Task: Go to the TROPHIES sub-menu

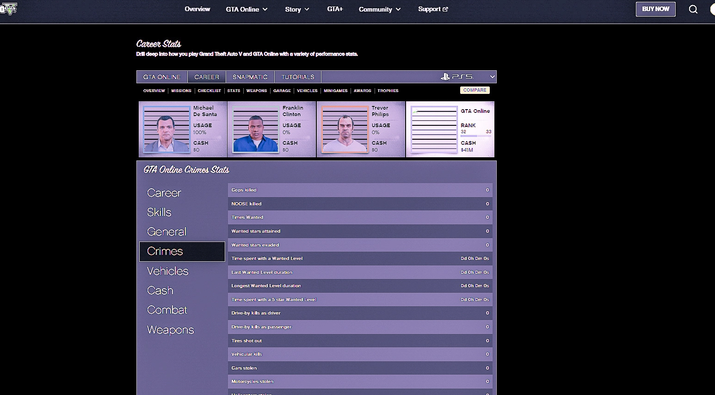Action: (388, 91)
